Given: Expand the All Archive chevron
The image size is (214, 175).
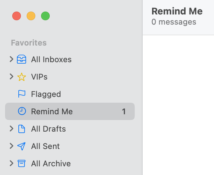Looking at the screenshot, I should point(12,163).
